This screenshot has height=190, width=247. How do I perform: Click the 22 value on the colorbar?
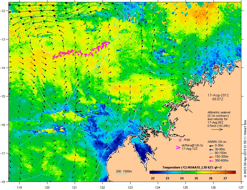point(153,178)
